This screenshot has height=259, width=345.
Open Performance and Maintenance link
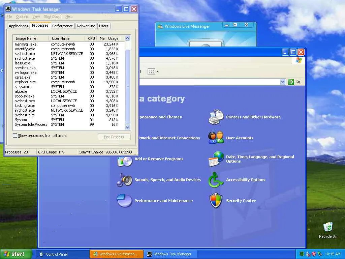tap(163, 201)
